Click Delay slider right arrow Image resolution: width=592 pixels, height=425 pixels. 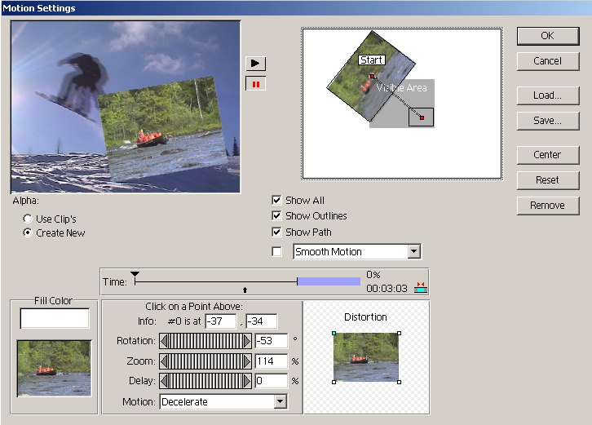[x=247, y=381]
